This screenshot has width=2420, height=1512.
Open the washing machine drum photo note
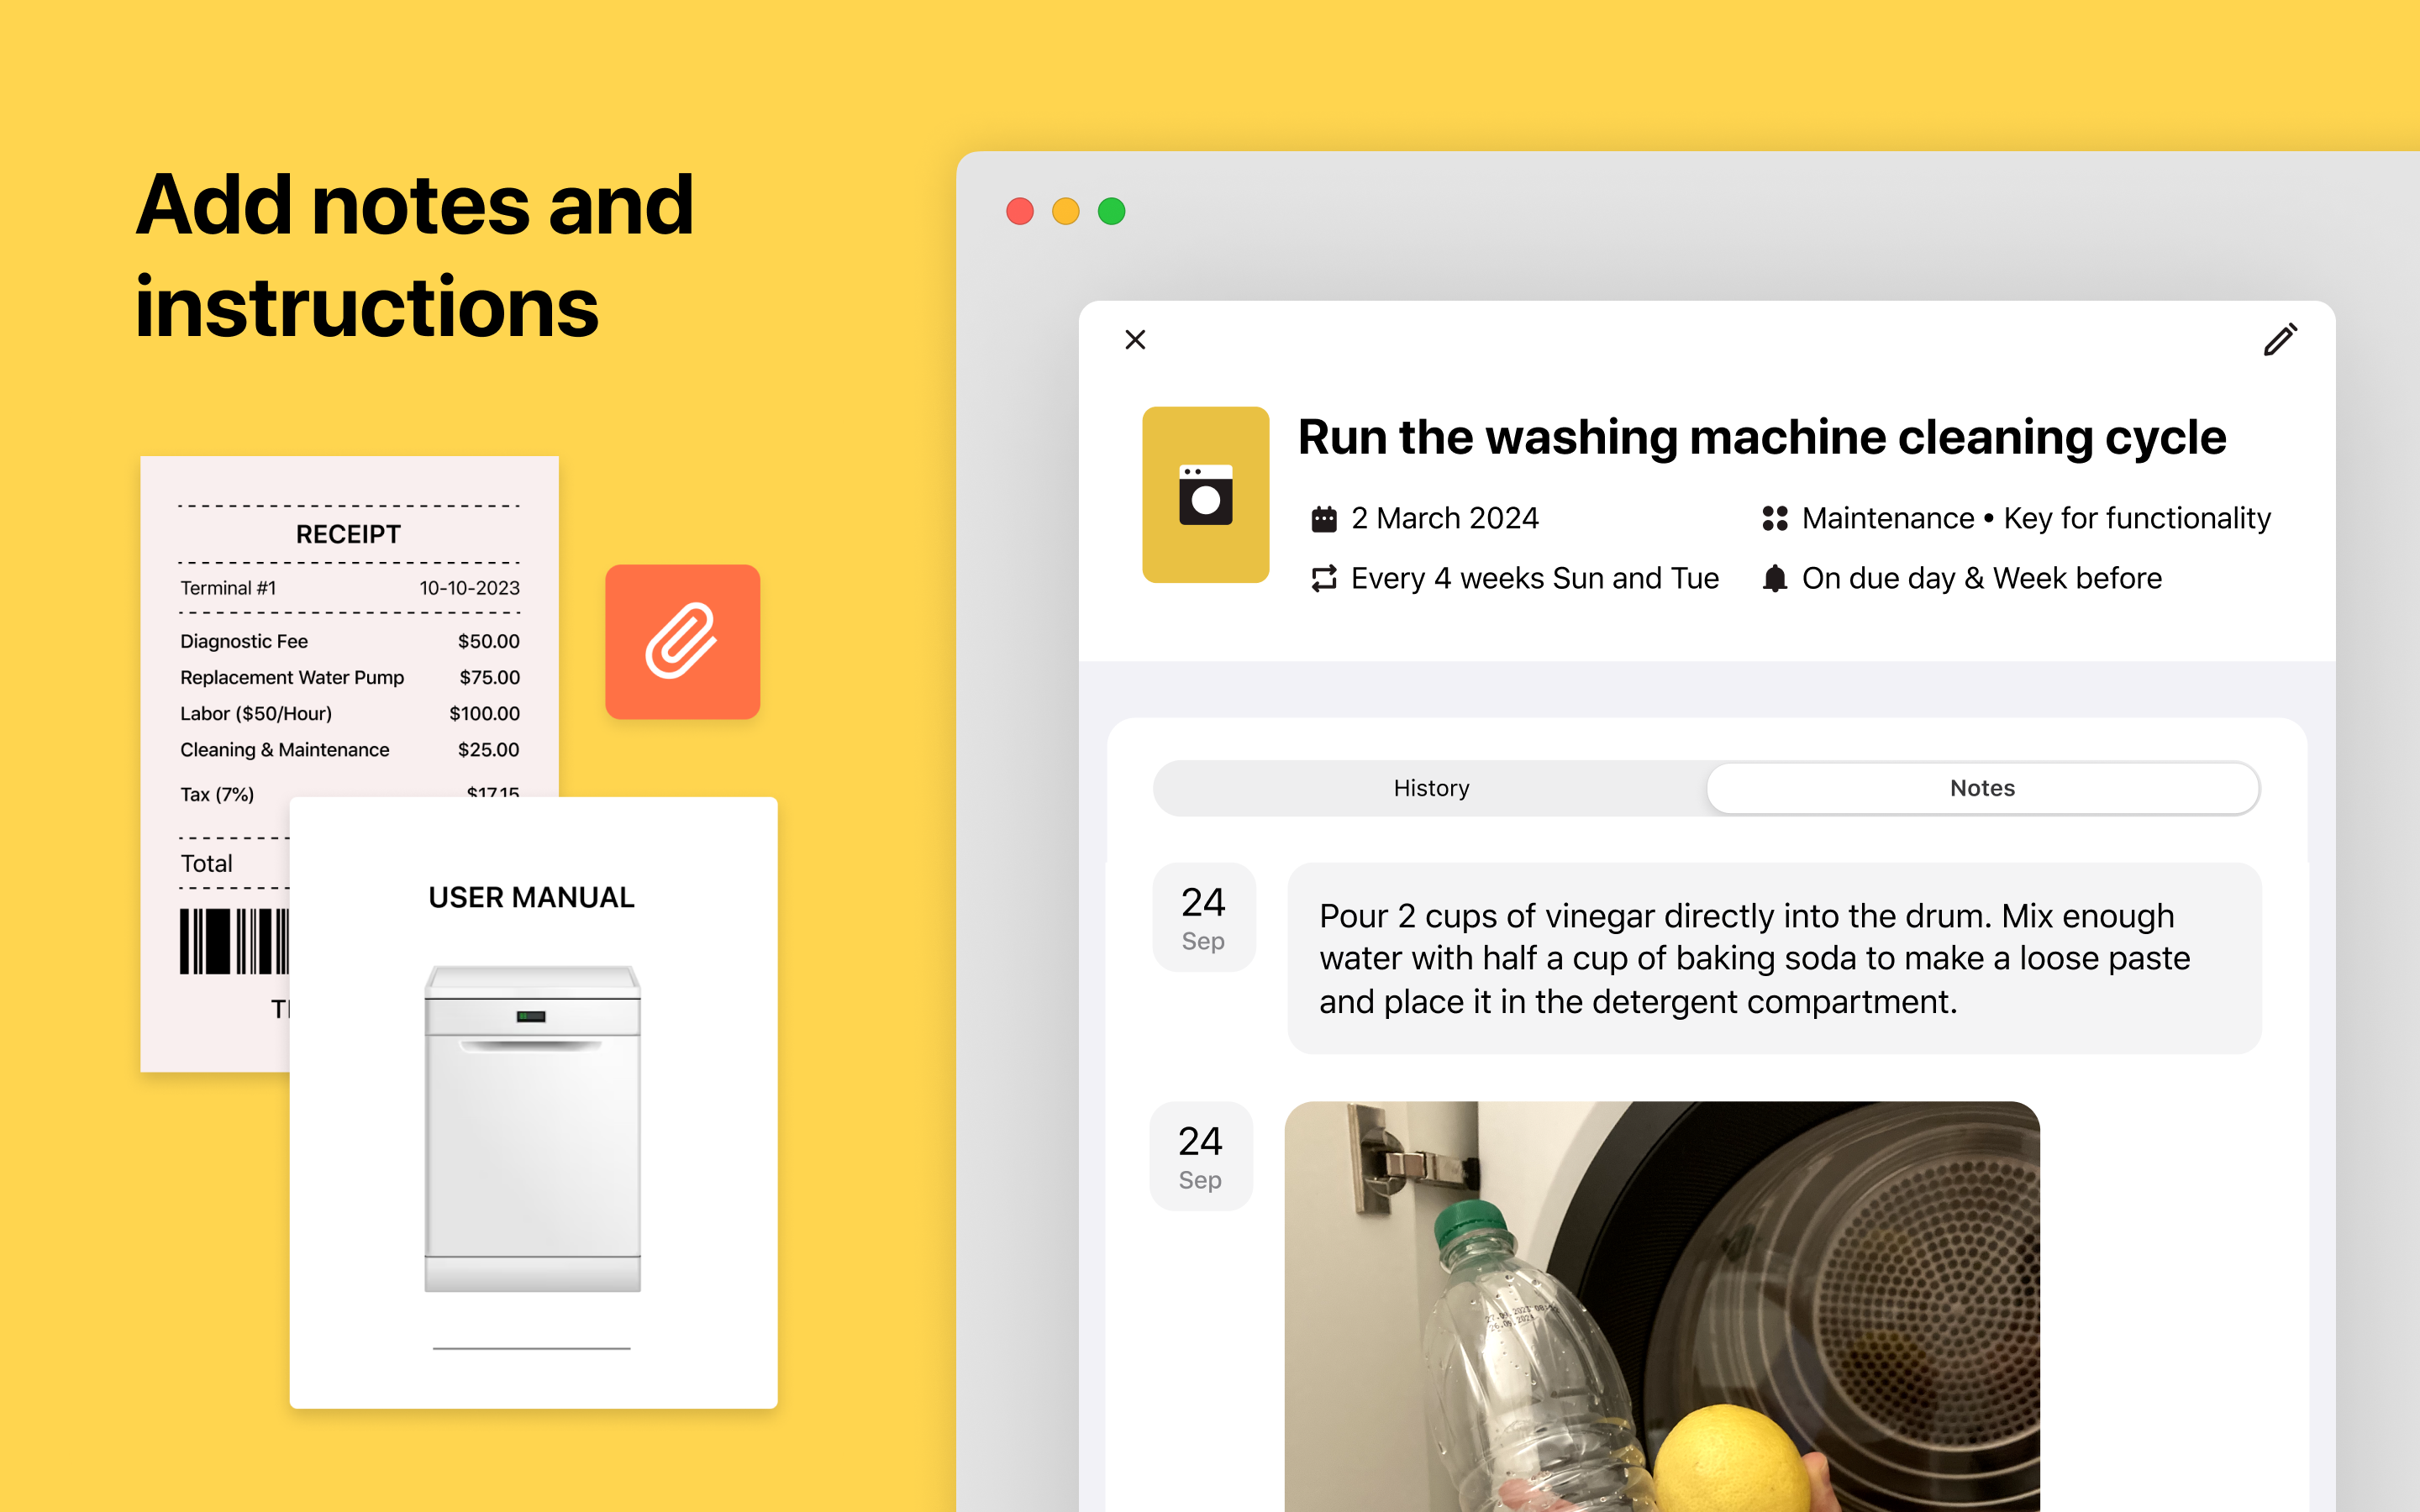[1662, 1306]
